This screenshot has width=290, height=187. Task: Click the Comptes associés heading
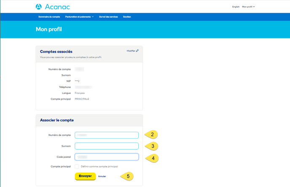click(x=56, y=51)
